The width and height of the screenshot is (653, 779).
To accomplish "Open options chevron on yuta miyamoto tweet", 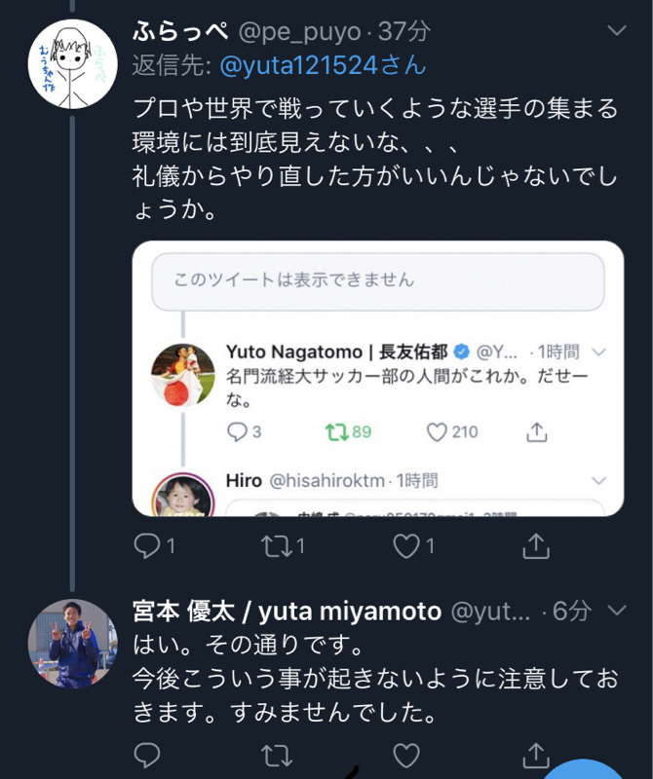I will 617,610.
